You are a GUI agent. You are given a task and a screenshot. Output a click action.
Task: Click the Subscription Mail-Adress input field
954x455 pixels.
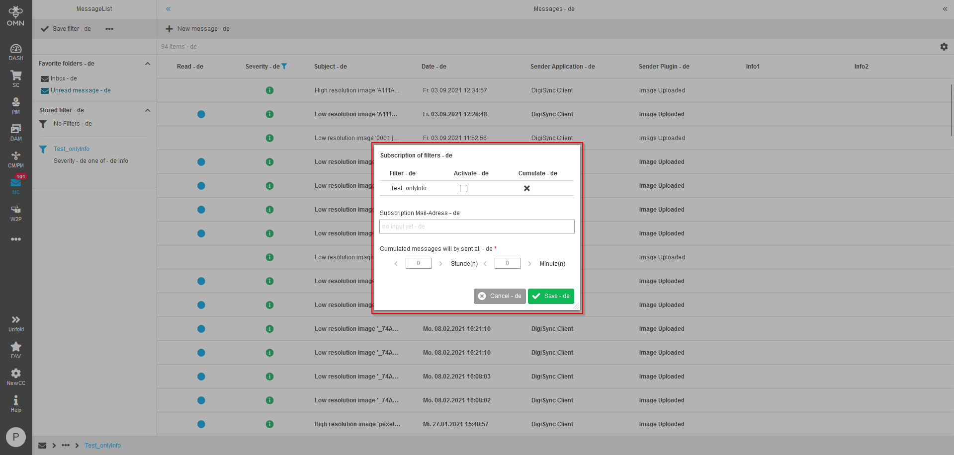(x=476, y=227)
